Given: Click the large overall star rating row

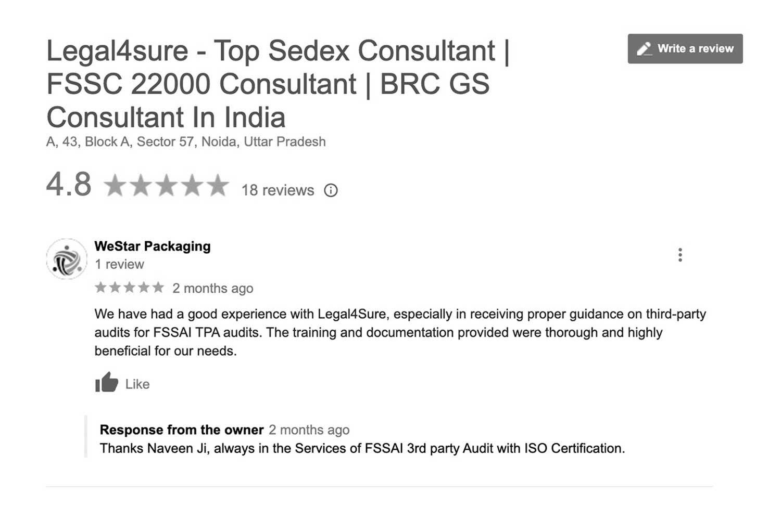Looking at the screenshot, I should pos(167,186).
